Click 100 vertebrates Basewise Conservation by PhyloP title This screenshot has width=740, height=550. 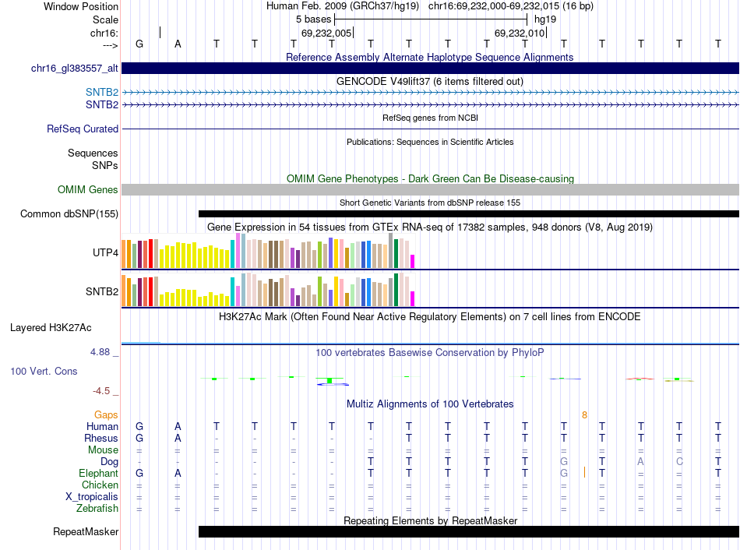point(430,353)
